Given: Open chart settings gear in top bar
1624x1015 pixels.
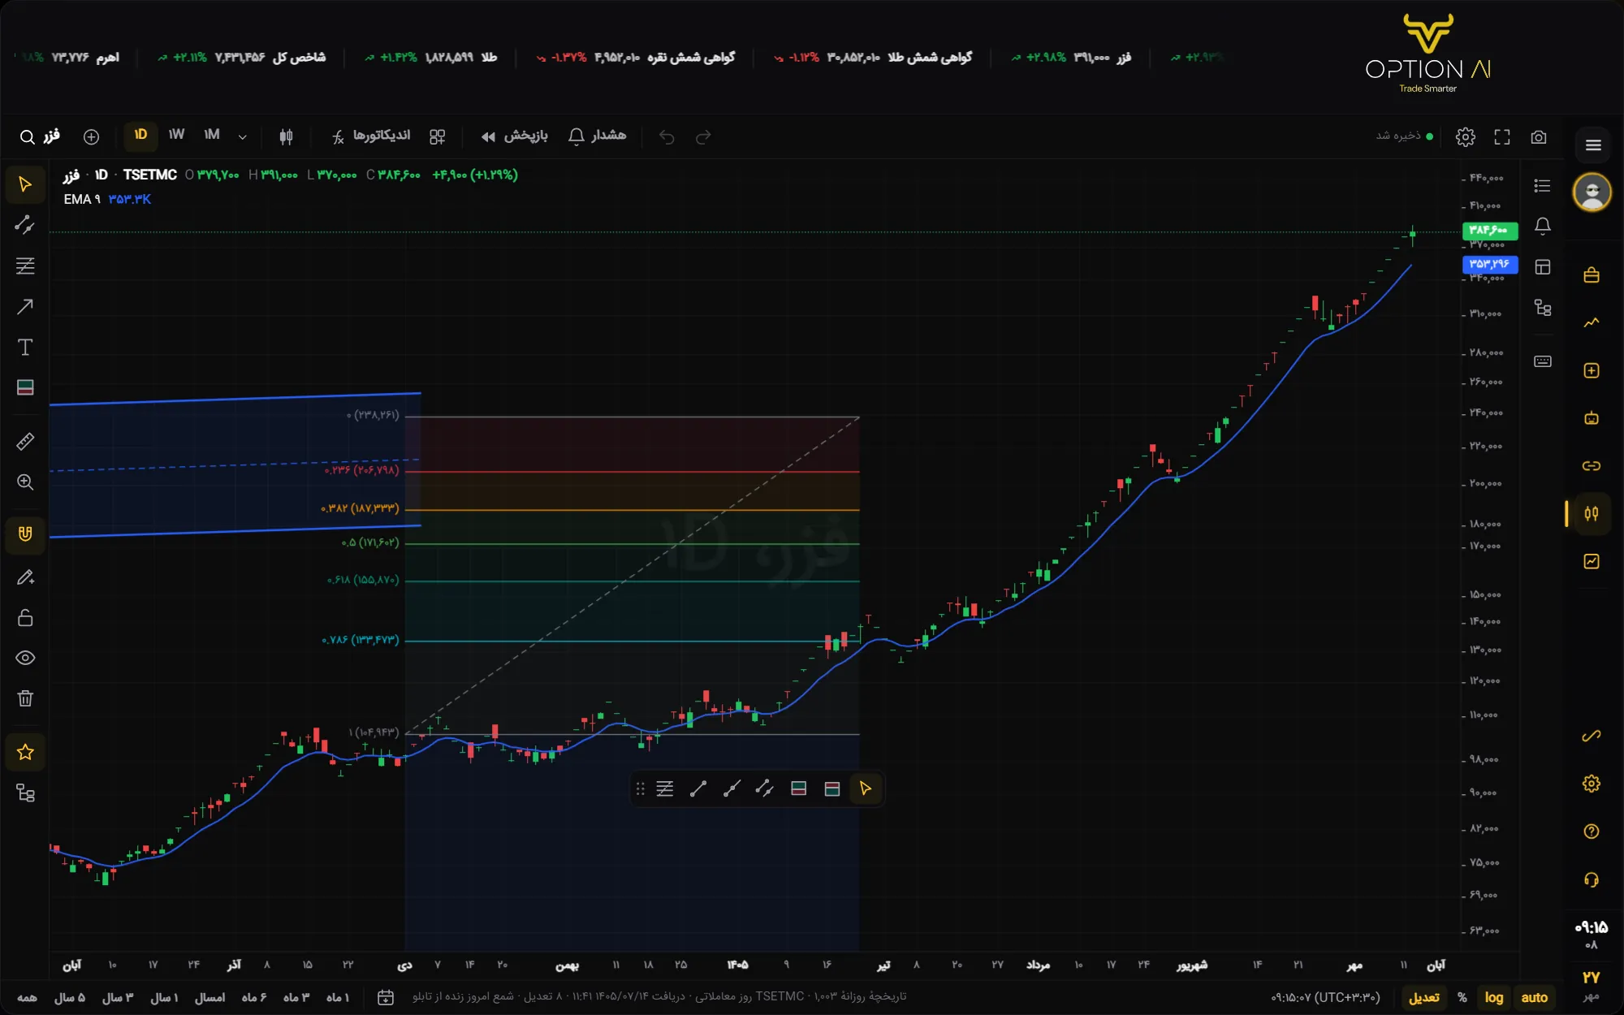Looking at the screenshot, I should 1466,136.
